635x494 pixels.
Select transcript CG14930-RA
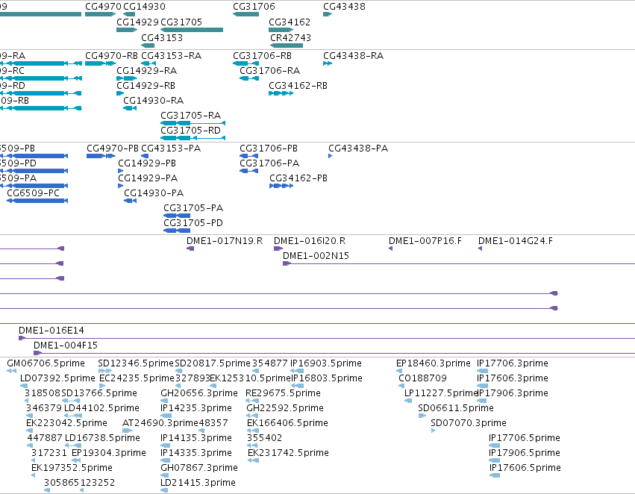pyautogui.click(x=154, y=101)
